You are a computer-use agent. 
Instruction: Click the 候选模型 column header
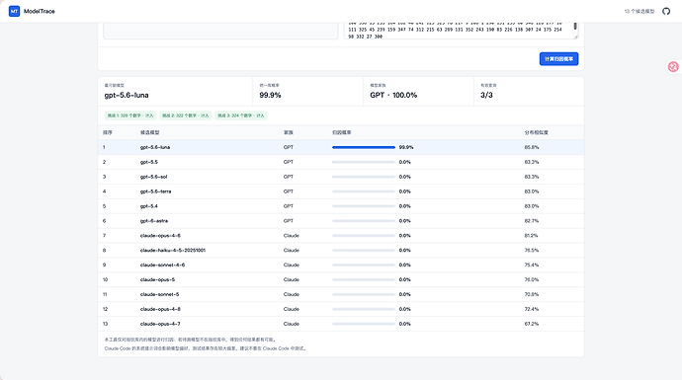click(x=149, y=132)
